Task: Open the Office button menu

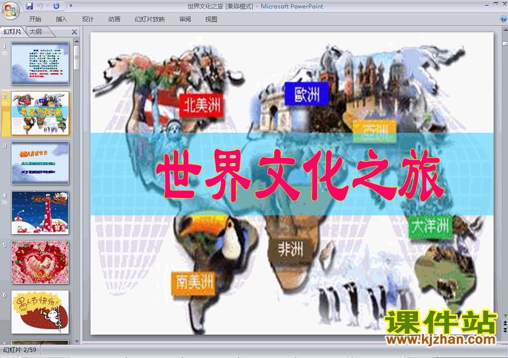Action: coord(10,10)
